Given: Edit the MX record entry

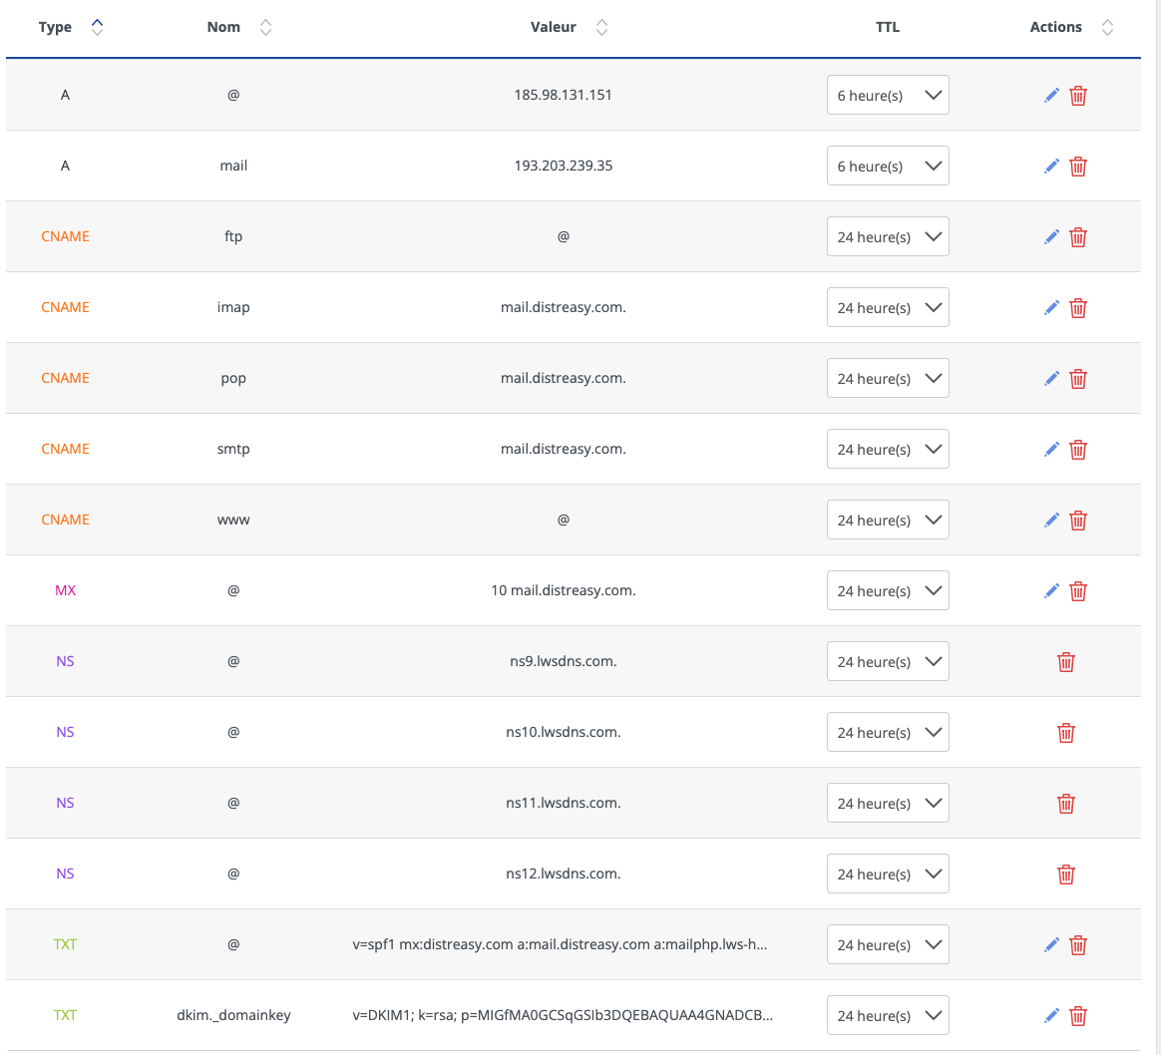Looking at the screenshot, I should tap(1051, 591).
